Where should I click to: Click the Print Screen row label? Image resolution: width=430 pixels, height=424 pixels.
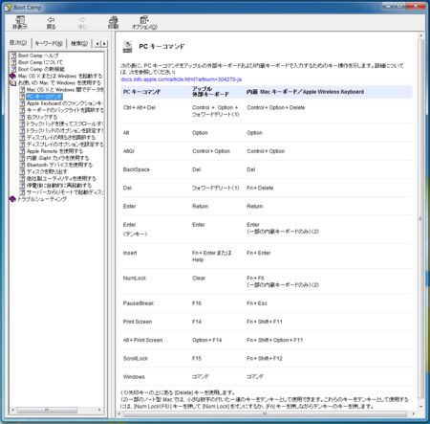[138, 322]
